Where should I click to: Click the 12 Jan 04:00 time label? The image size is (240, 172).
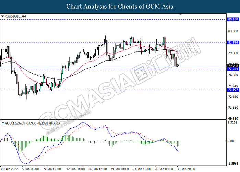coord(75,169)
